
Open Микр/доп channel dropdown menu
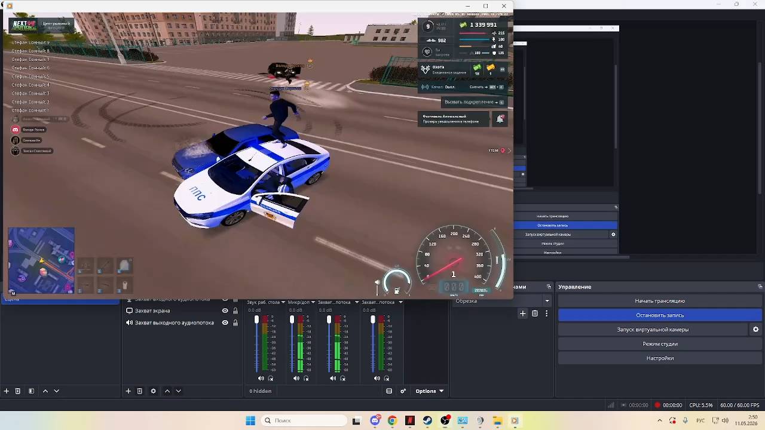coord(313,302)
